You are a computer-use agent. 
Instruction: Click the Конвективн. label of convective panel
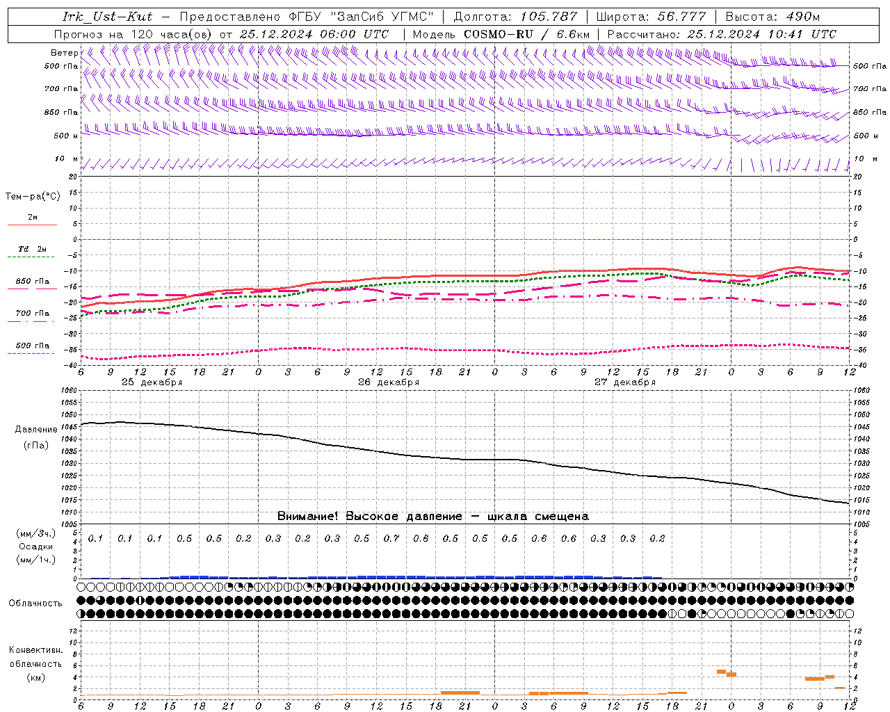pos(35,650)
